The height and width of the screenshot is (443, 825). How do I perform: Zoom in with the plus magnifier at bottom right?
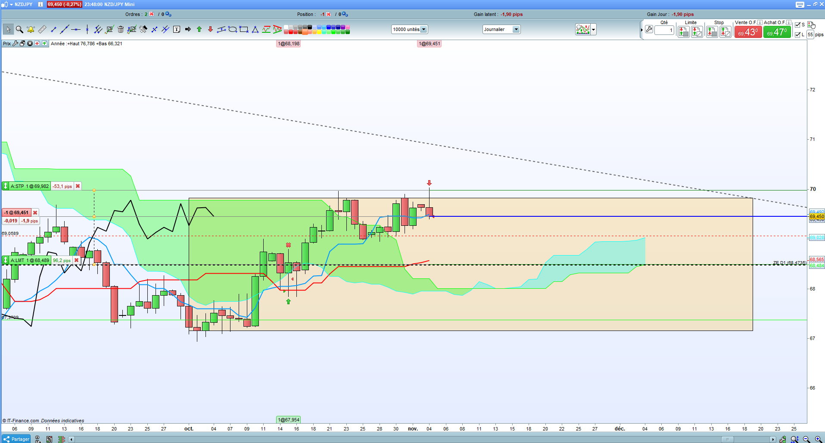[x=818, y=439]
